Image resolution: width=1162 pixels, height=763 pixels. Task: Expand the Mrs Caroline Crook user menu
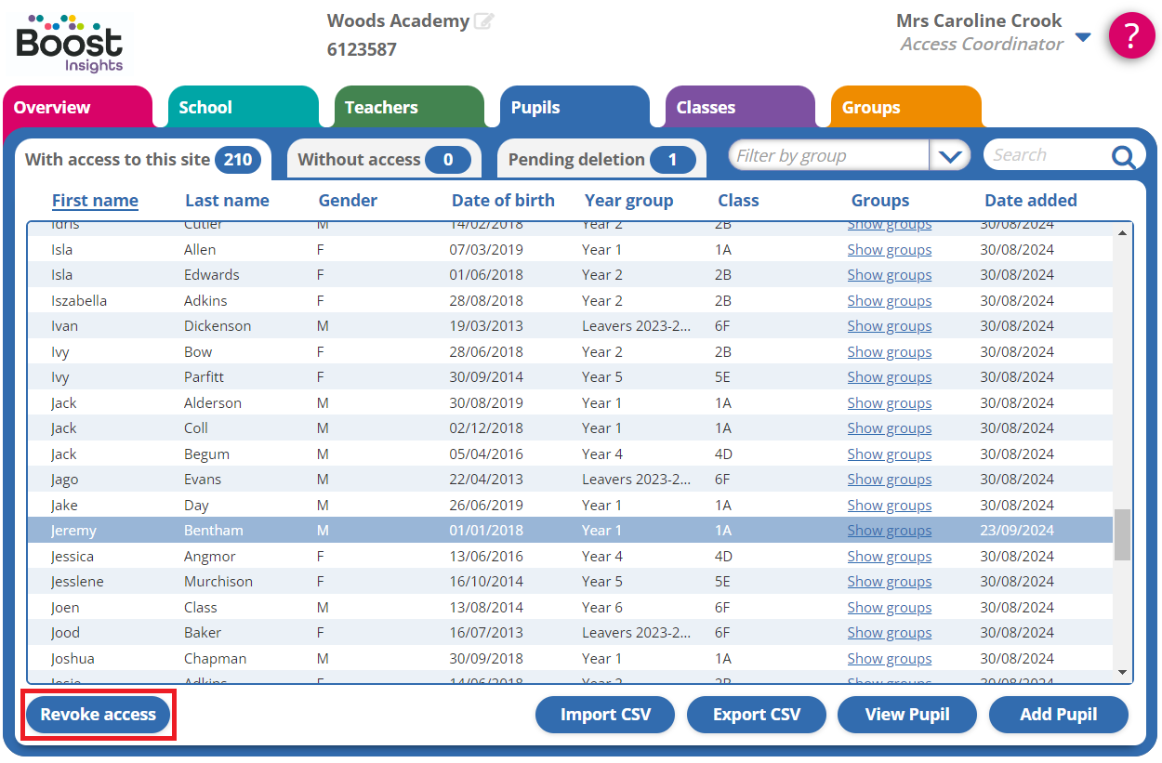pyautogui.click(x=1082, y=37)
